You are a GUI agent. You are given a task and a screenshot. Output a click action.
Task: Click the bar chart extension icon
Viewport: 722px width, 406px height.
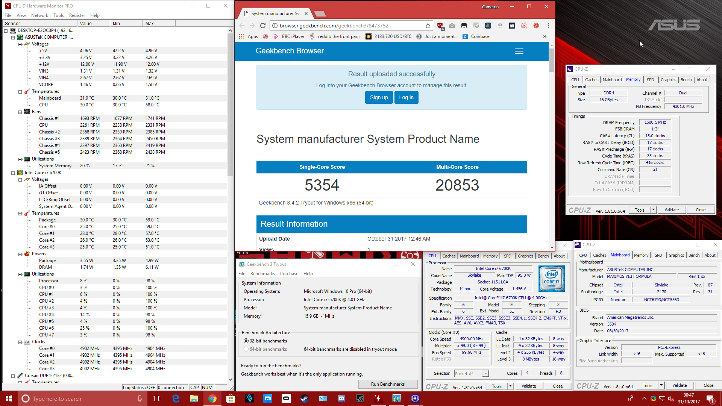pos(488,26)
